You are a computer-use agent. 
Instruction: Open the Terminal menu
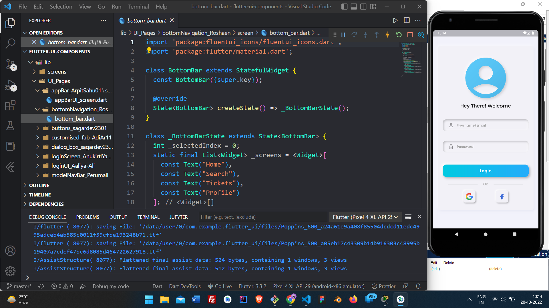pos(138,7)
